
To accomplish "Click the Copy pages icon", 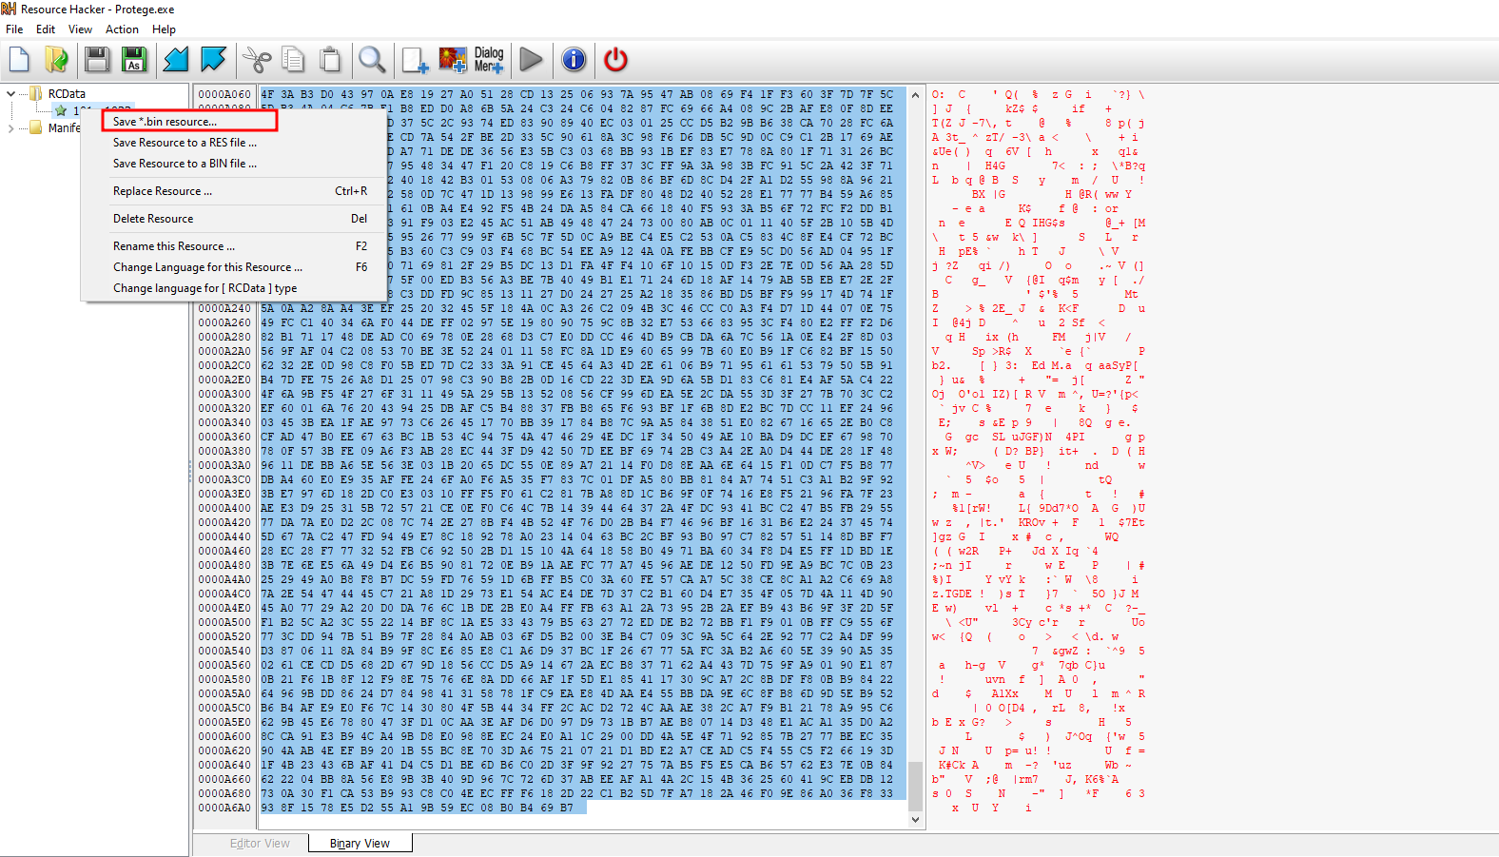I will point(293,60).
